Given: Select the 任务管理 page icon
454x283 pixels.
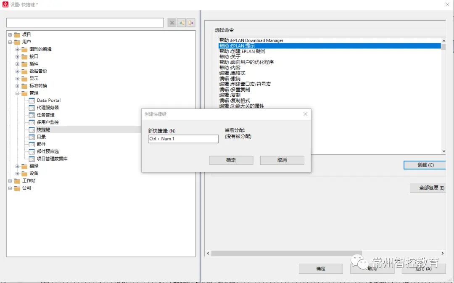Looking at the screenshot, I should (32, 115).
